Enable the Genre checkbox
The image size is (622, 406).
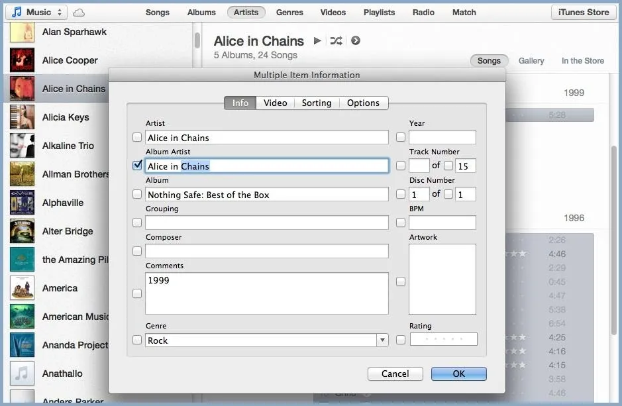coord(137,340)
